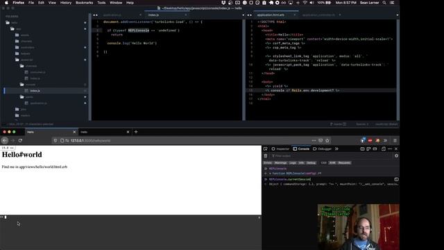The height and width of the screenshot is (250, 444).
Task: Switch to the Inspector devtools tab
Action: 280,149
